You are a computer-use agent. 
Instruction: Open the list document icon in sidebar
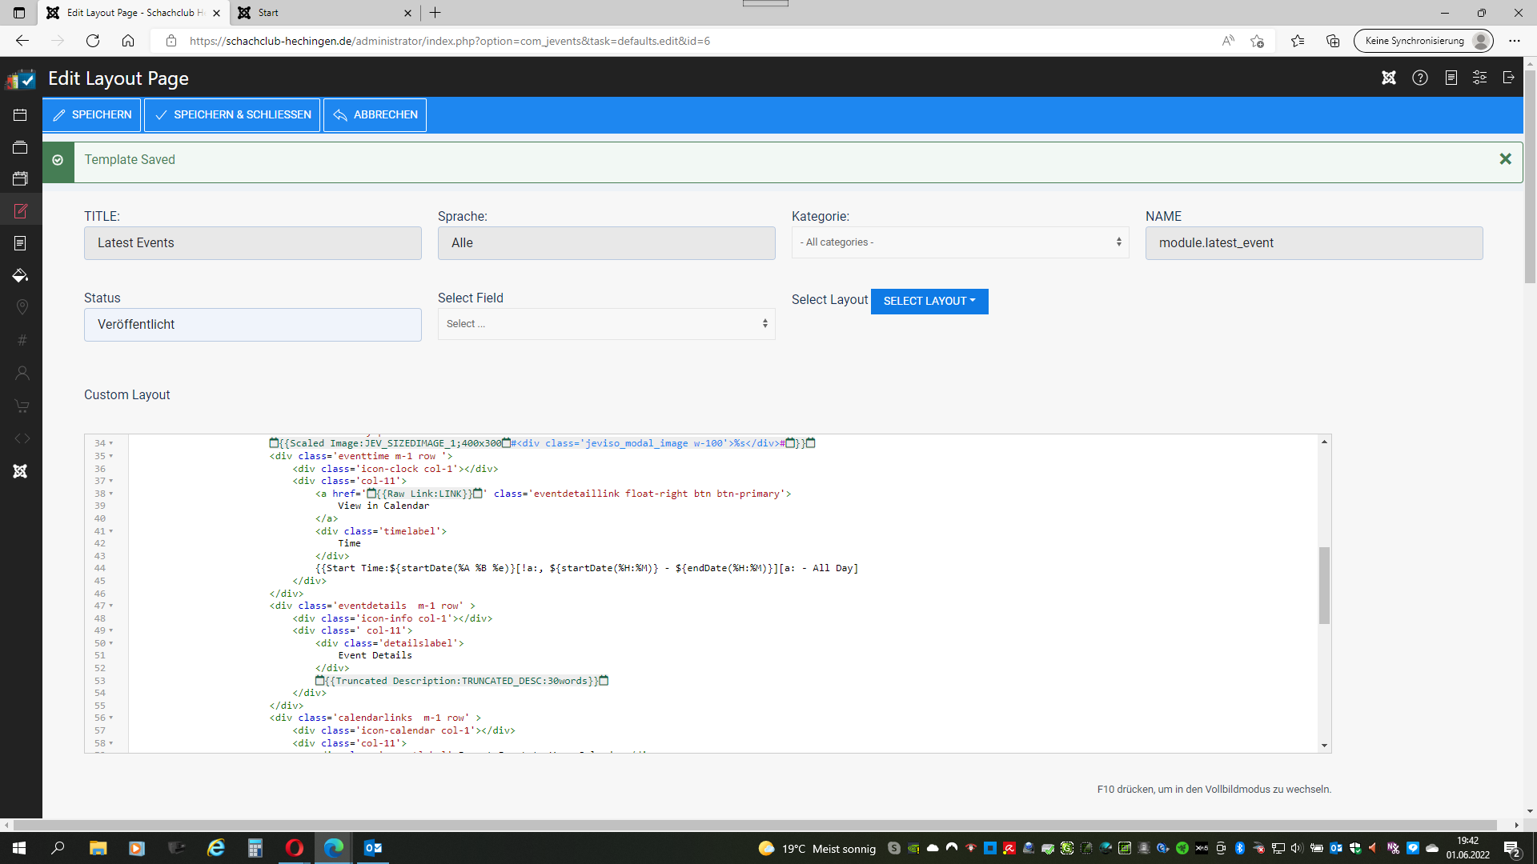[21, 243]
